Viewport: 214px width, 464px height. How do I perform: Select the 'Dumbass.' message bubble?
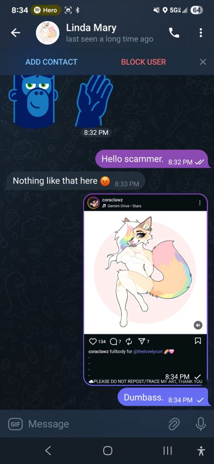[164, 397]
